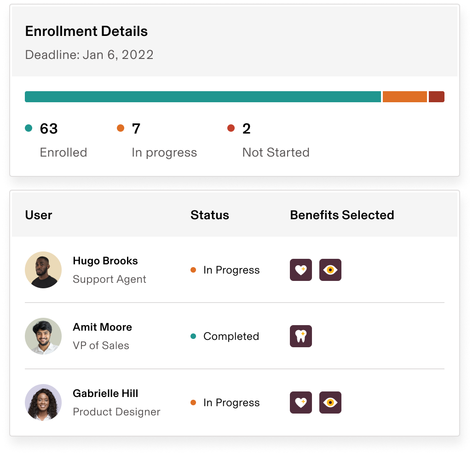Screen dimensions: 473x455
Task: Click the red Not Started legend dot
Action: click(x=231, y=128)
